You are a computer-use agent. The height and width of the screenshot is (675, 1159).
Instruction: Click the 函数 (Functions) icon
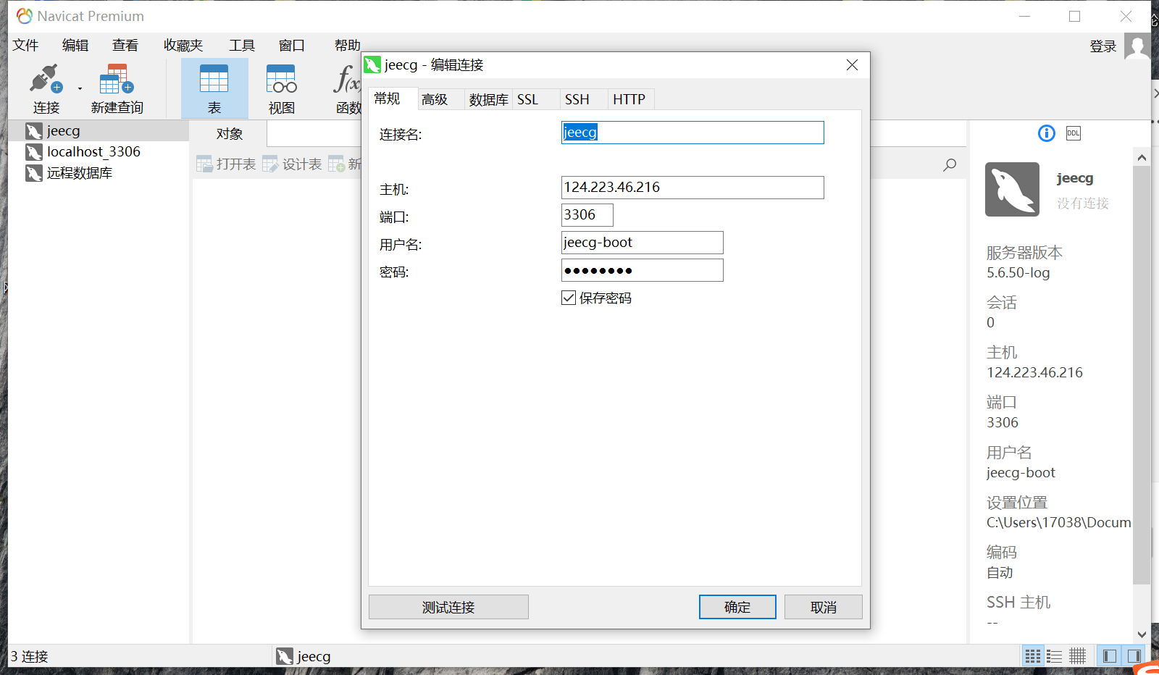[346, 87]
